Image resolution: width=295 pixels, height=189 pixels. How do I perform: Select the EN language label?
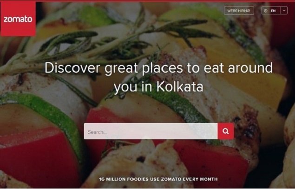pos(273,11)
